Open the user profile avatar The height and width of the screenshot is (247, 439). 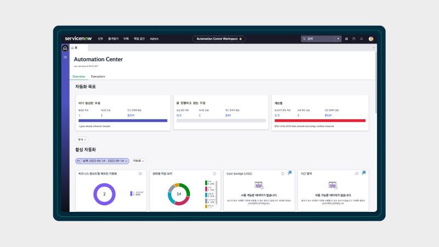pyautogui.click(x=371, y=39)
